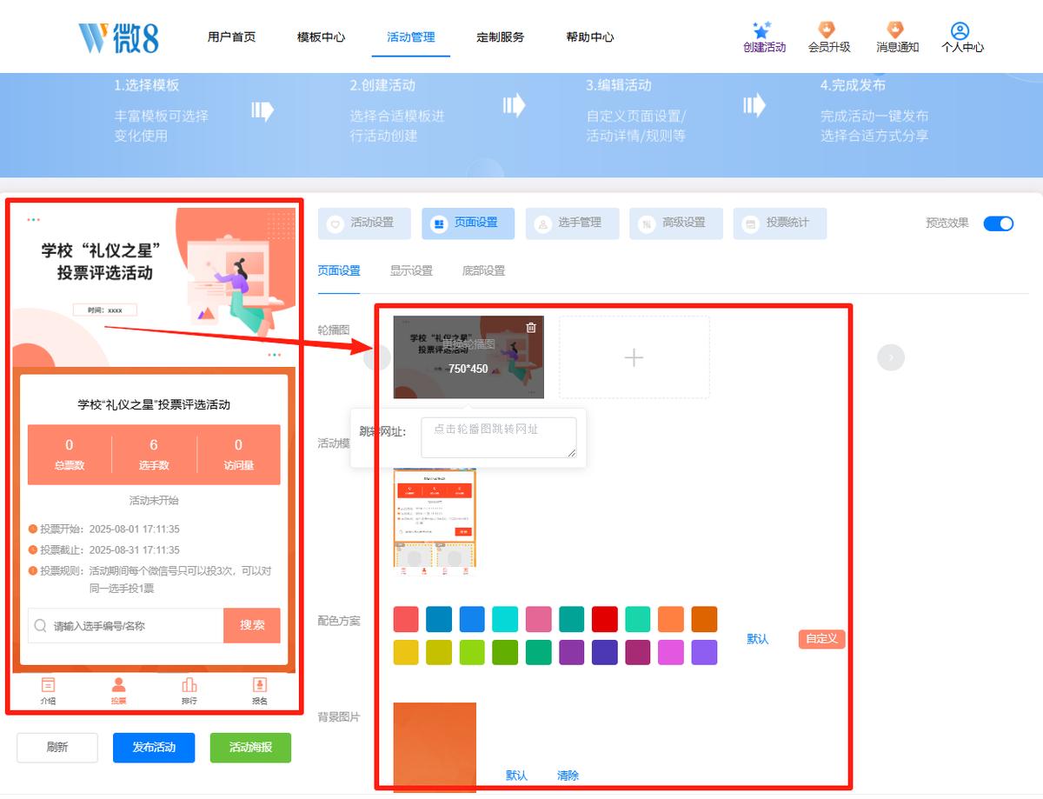Image resolution: width=1043 pixels, height=799 pixels.
Task: Click the right carousel arrow button
Action: [x=891, y=357]
